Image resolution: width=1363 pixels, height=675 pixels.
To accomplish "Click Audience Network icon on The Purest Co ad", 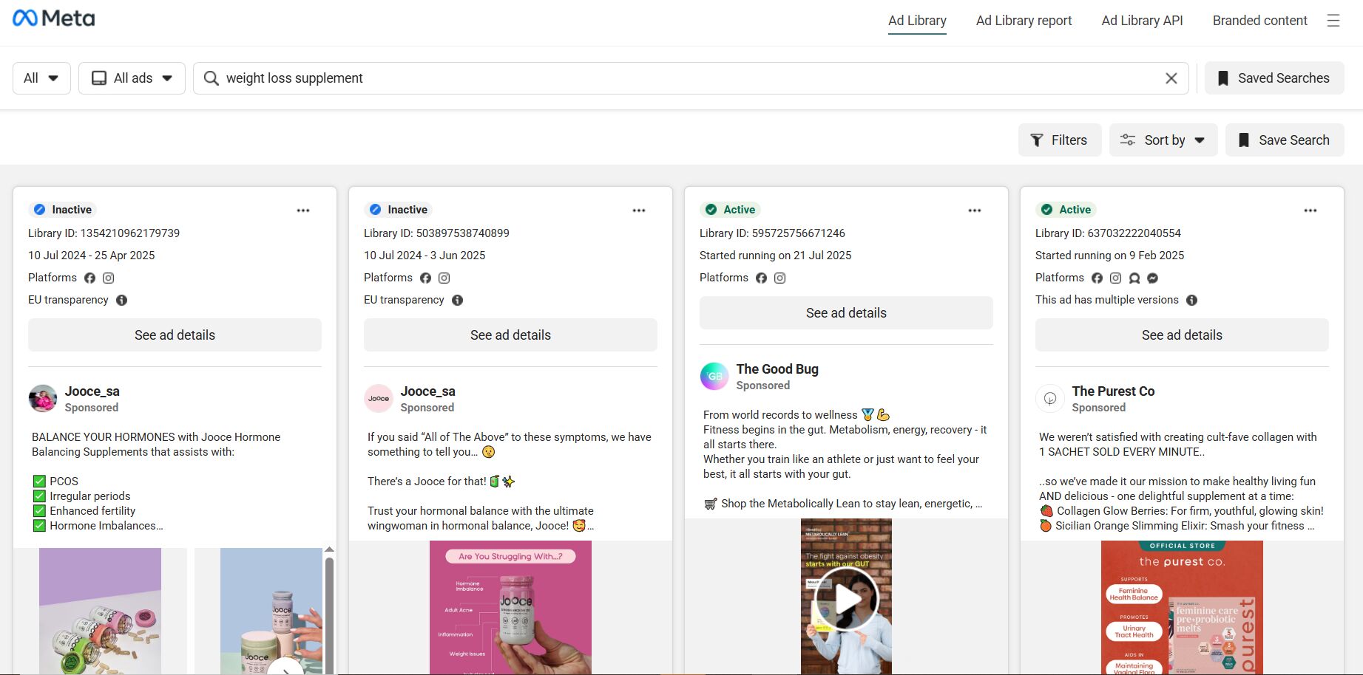I will click(1134, 278).
